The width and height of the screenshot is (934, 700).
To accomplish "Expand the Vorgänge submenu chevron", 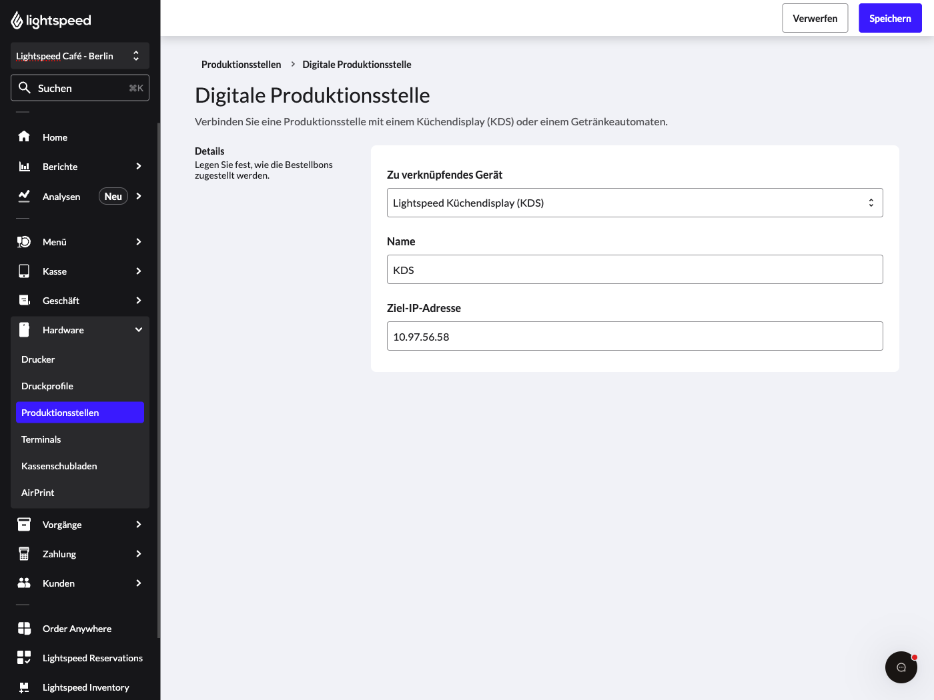I will click(x=139, y=524).
